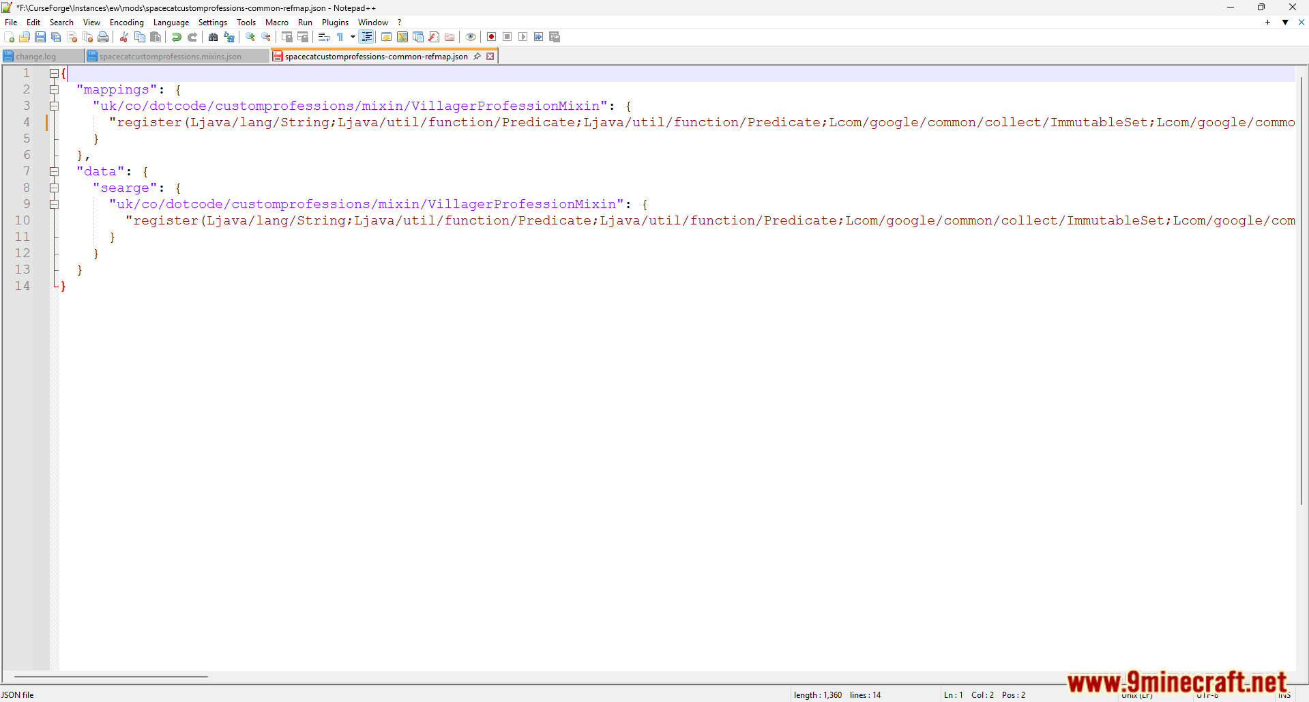Pin the refmap.json tab
The image size is (1309, 702).
477,56
